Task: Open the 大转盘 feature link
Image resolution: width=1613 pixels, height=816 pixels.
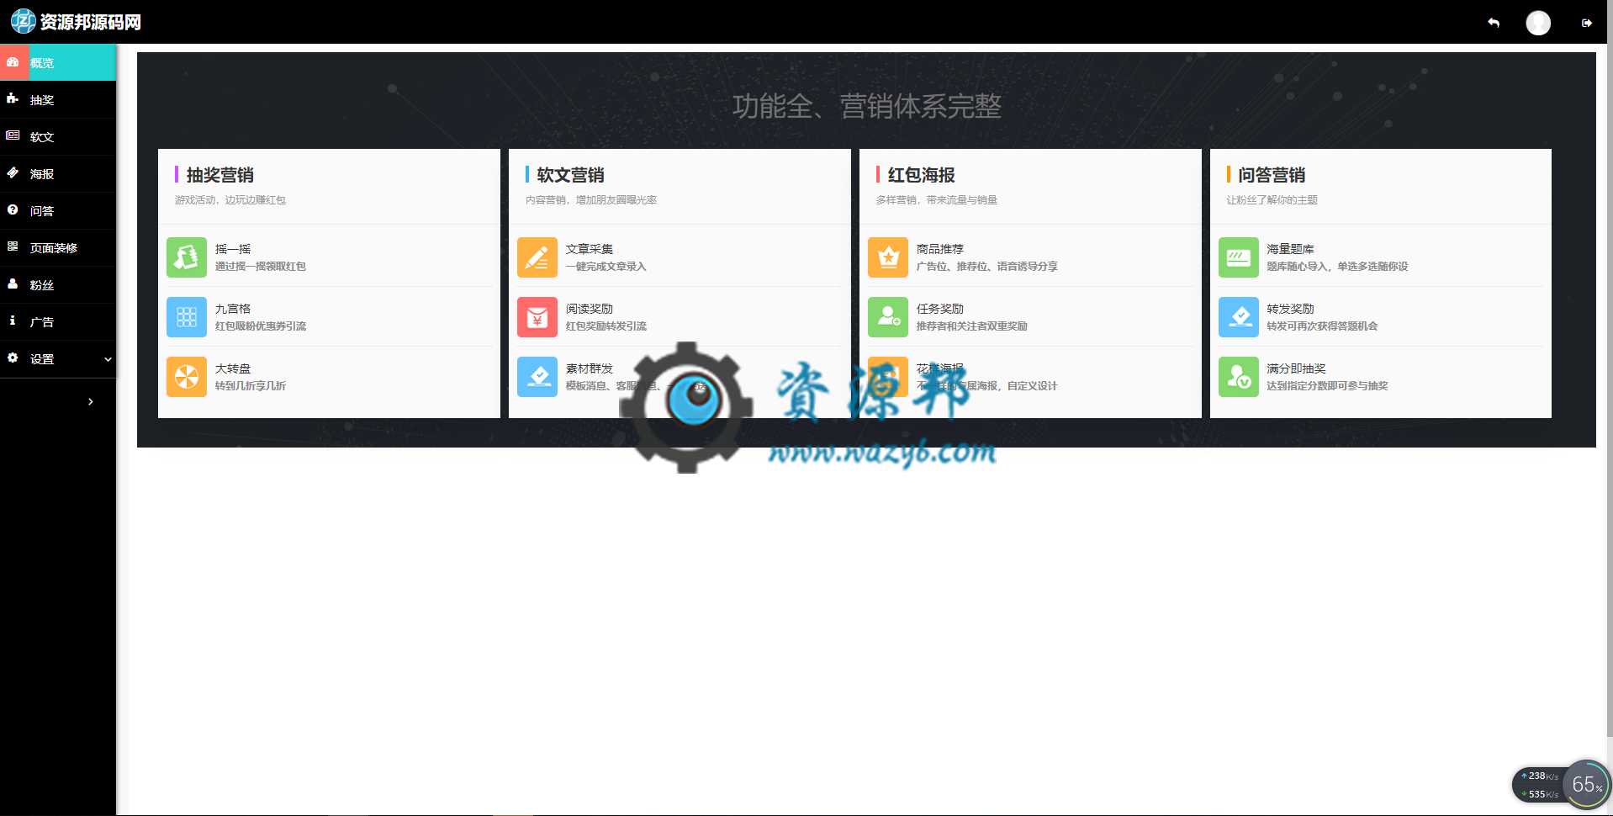Action: pyautogui.click(x=233, y=368)
